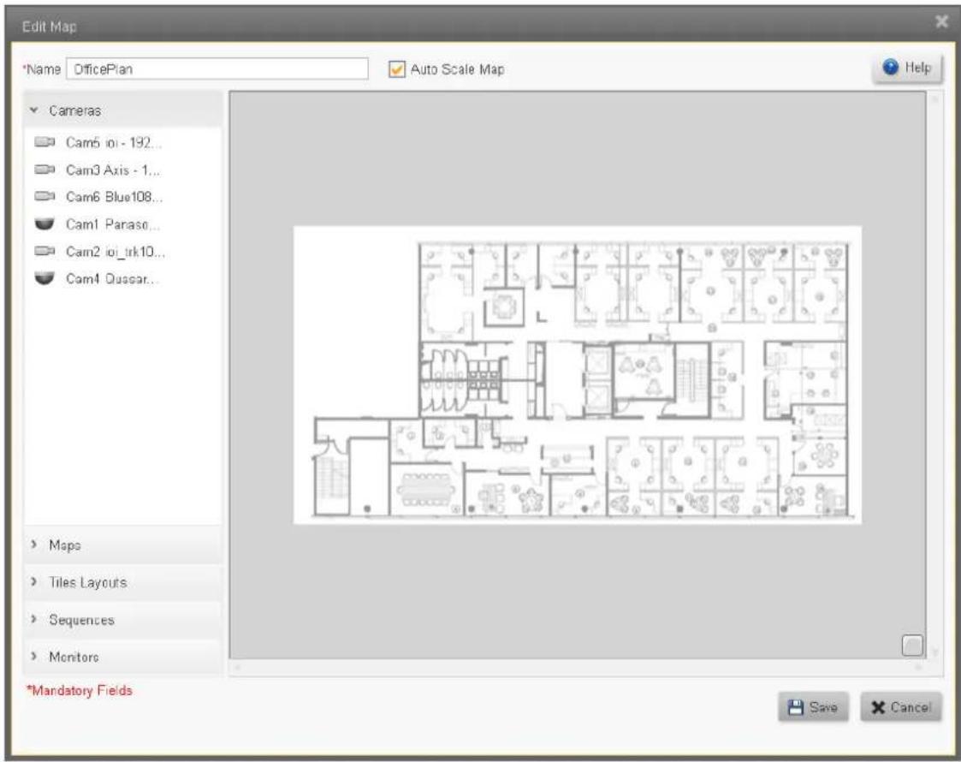
Task: Select 'Cam1 Panaso...' text
Action: (113, 223)
